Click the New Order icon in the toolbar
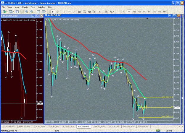The width and height of the screenshot is (185, 133). click(x=4, y=12)
